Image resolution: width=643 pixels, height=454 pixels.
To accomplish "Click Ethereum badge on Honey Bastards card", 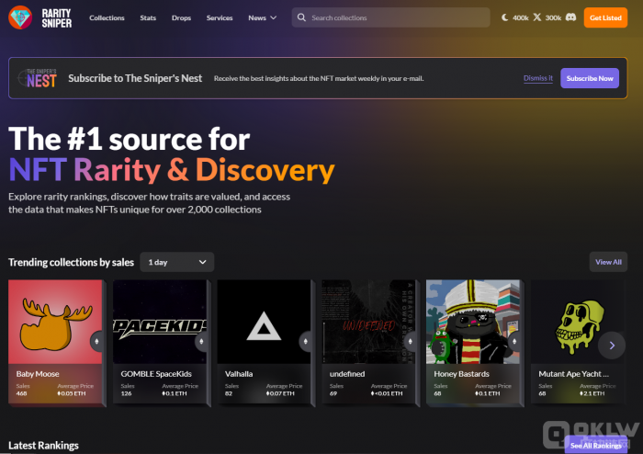I will [x=514, y=341].
